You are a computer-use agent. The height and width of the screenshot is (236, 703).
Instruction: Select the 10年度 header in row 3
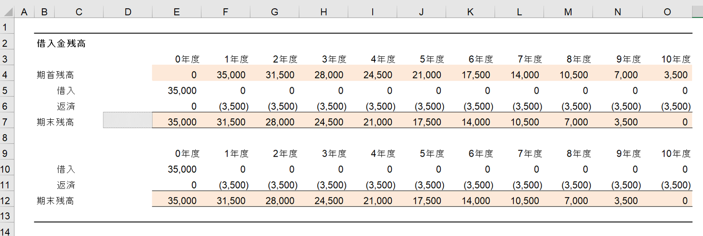[675, 59]
